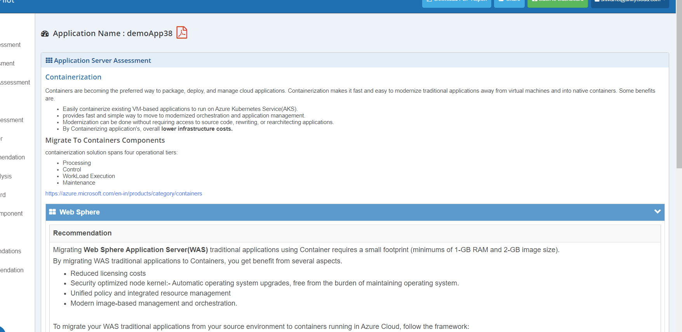Click the Containerization heading

click(73, 77)
